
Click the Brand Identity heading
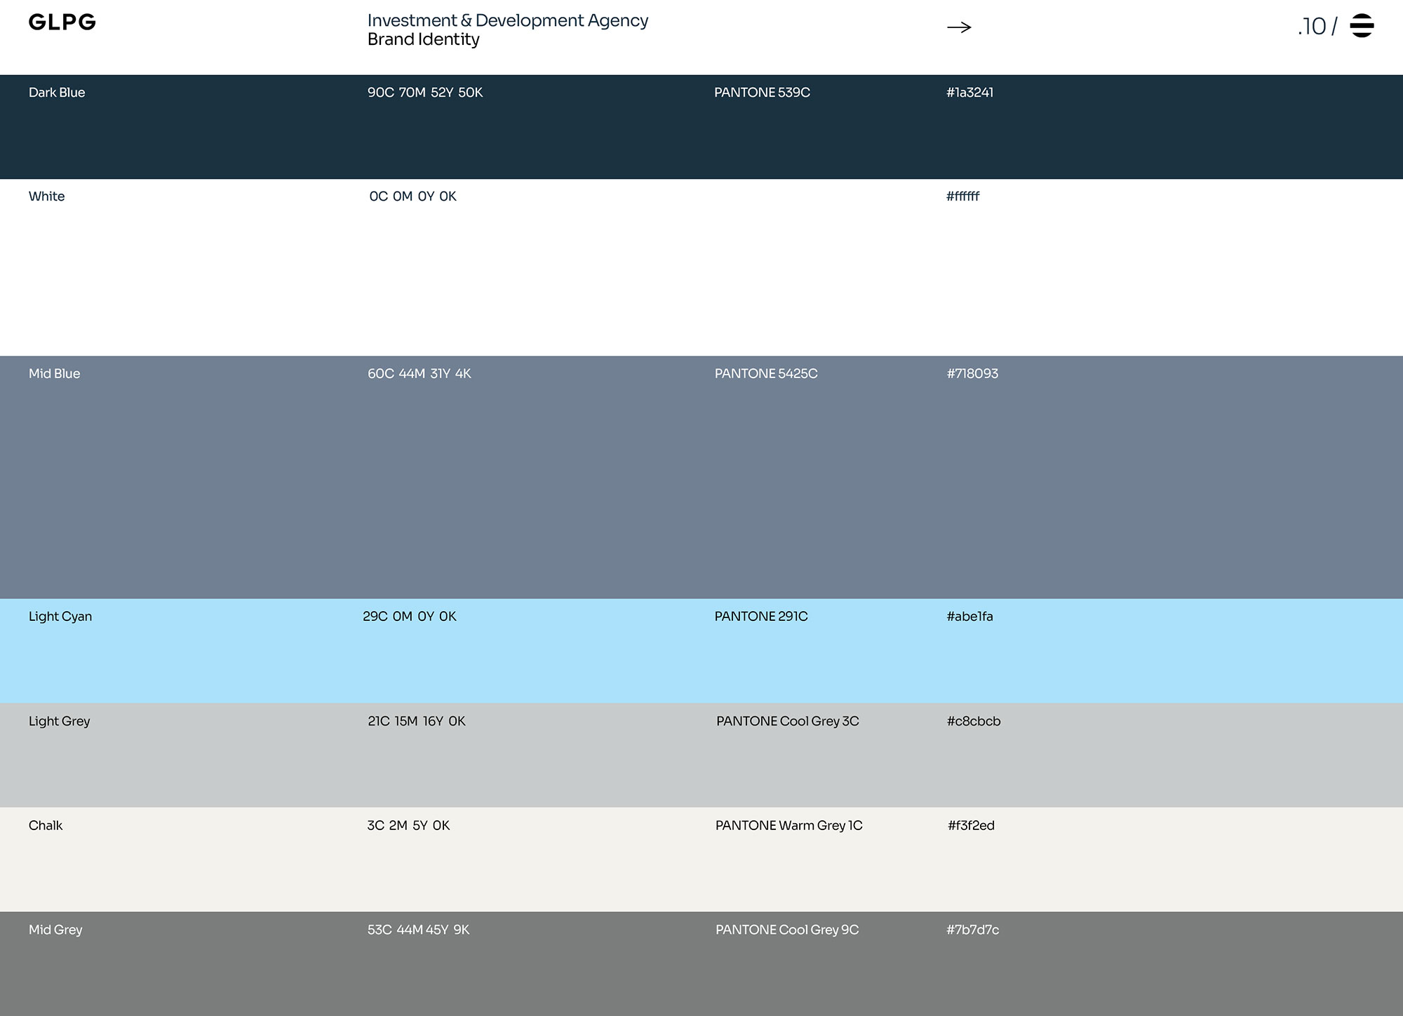[x=423, y=40]
